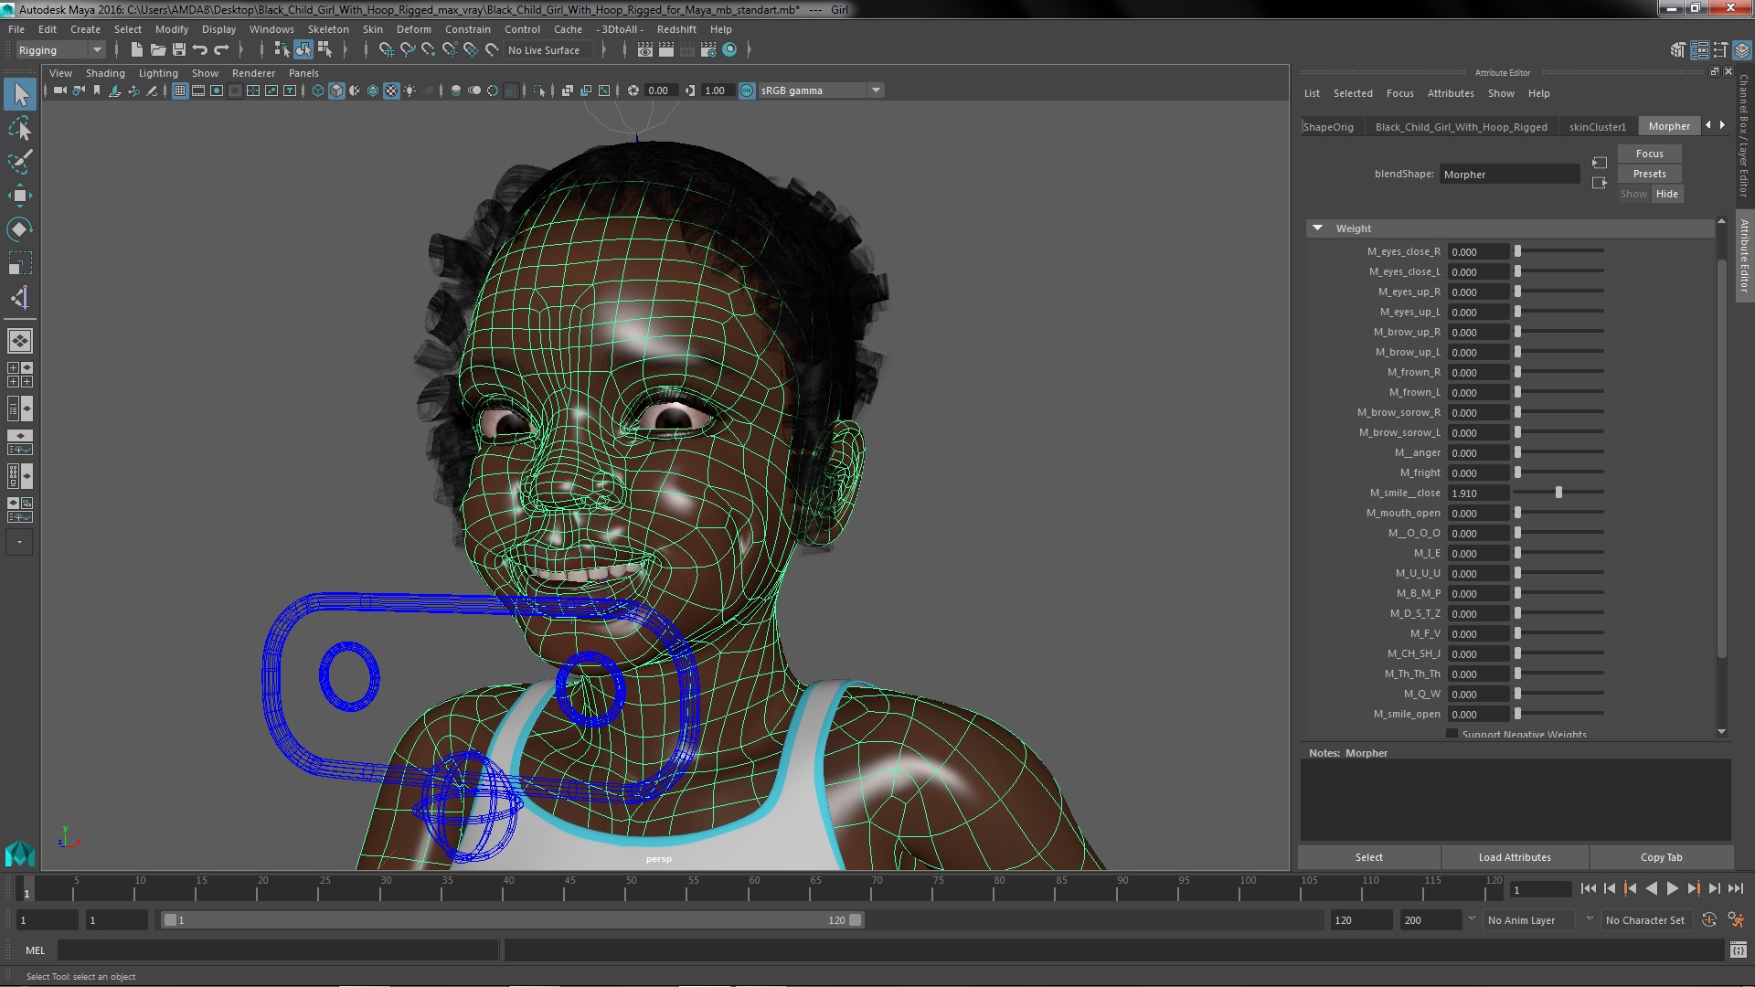This screenshot has height=987, width=1755.
Task: Click the blendShape Morpher name field
Action: click(1509, 175)
